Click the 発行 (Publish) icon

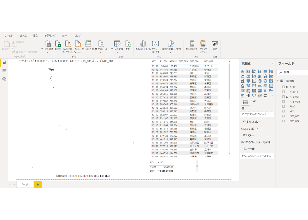[x=215, y=44]
